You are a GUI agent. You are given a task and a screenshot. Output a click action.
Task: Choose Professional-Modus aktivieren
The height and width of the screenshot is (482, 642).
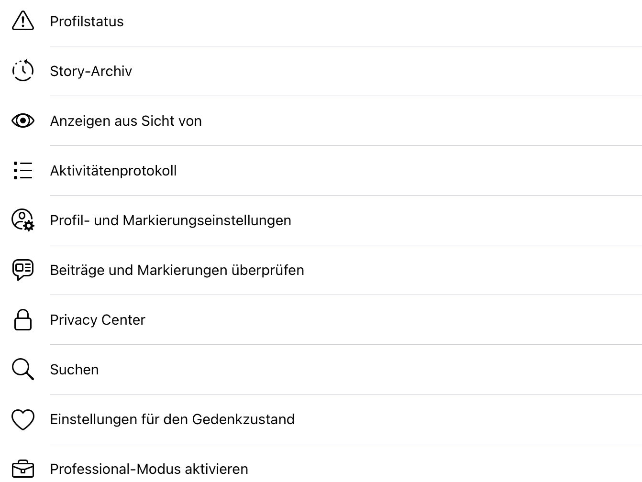point(149,469)
